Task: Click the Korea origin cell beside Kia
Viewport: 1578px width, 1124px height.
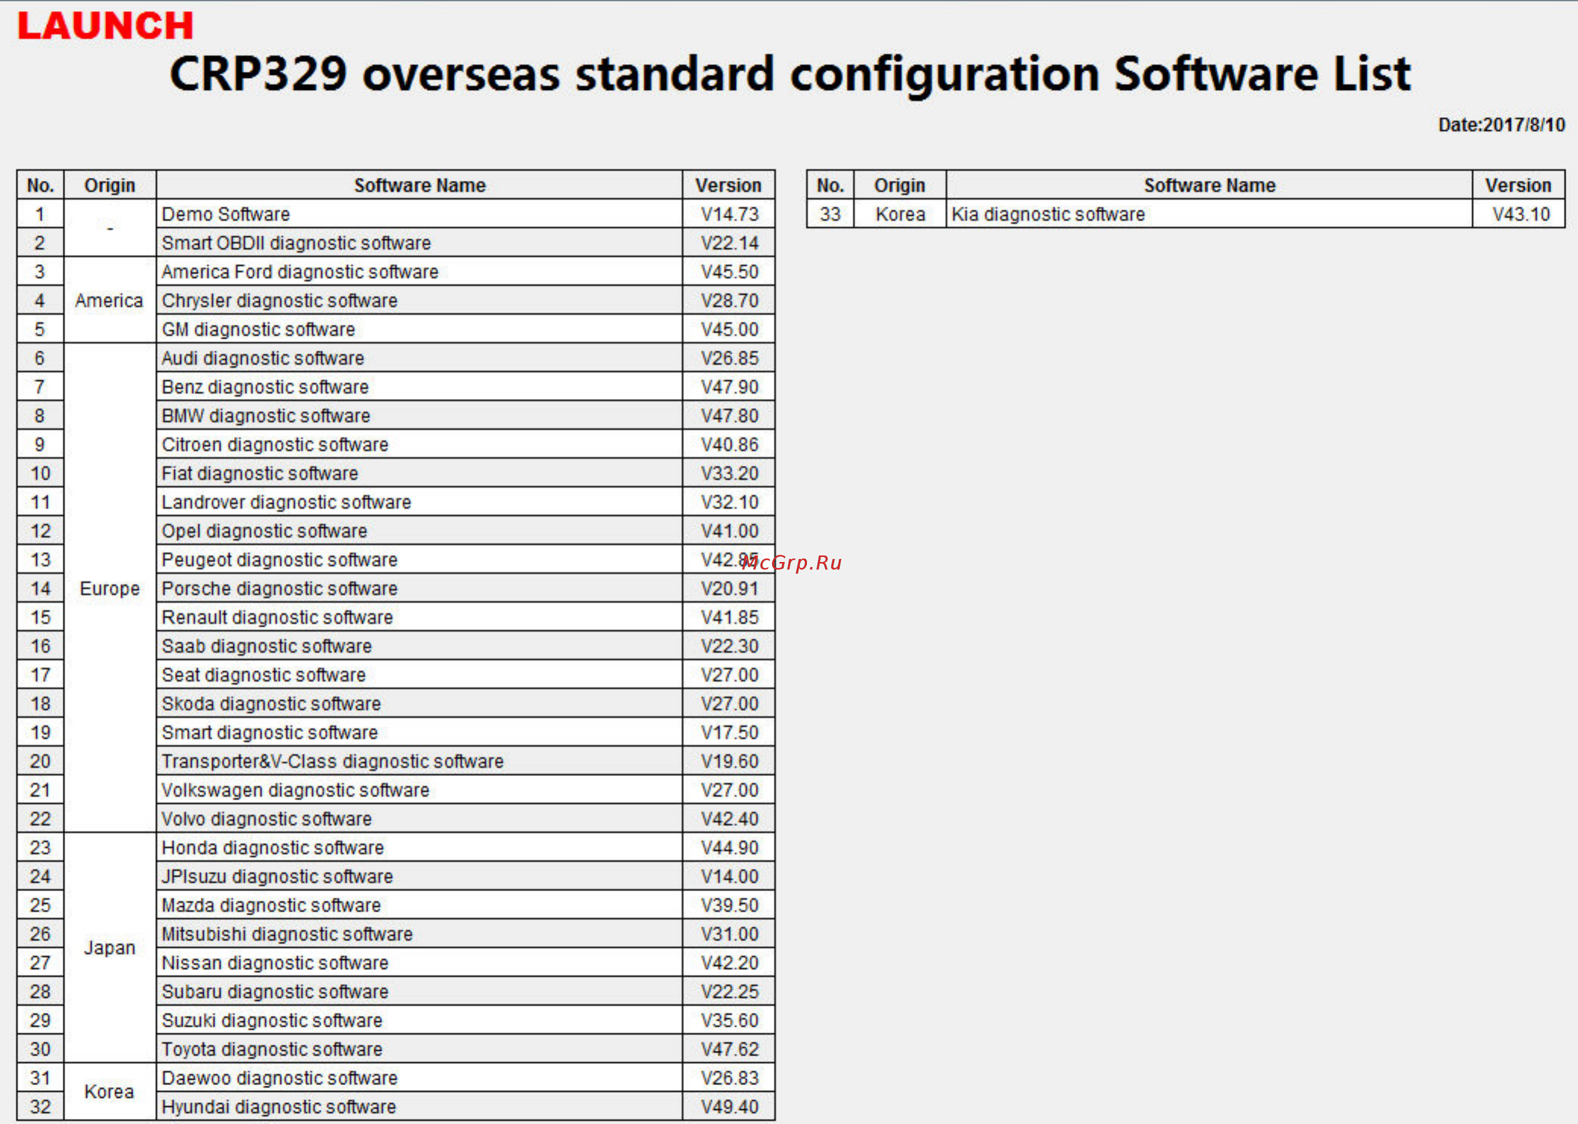Action: pyautogui.click(x=900, y=215)
